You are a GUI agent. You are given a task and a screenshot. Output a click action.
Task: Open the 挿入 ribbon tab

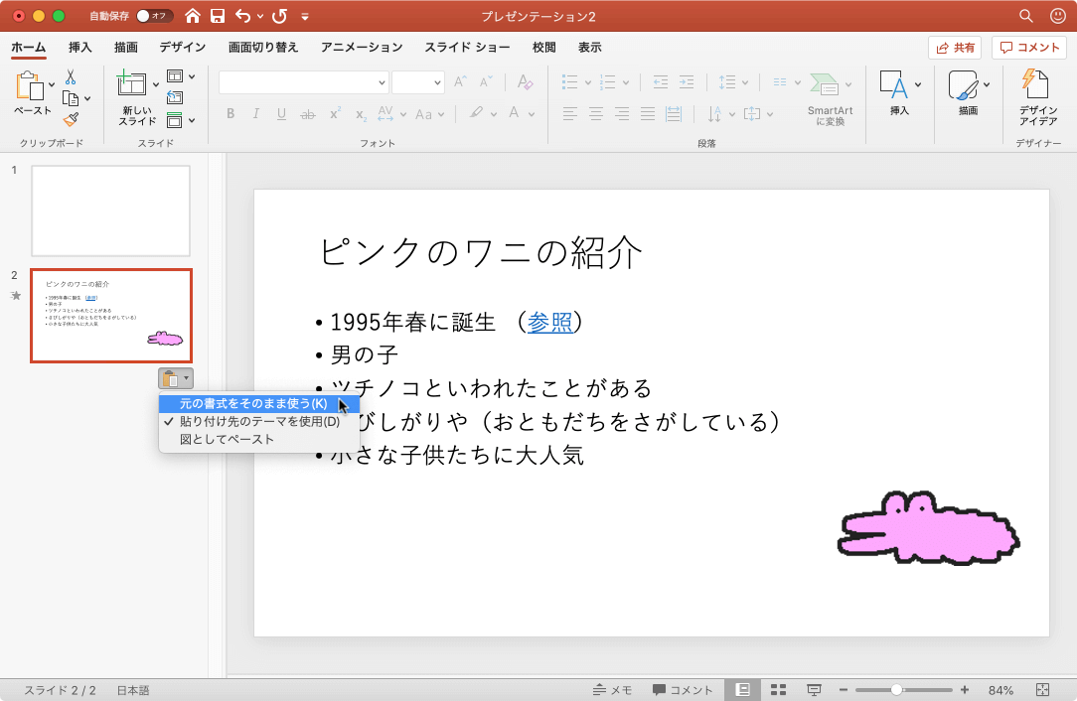click(80, 47)
